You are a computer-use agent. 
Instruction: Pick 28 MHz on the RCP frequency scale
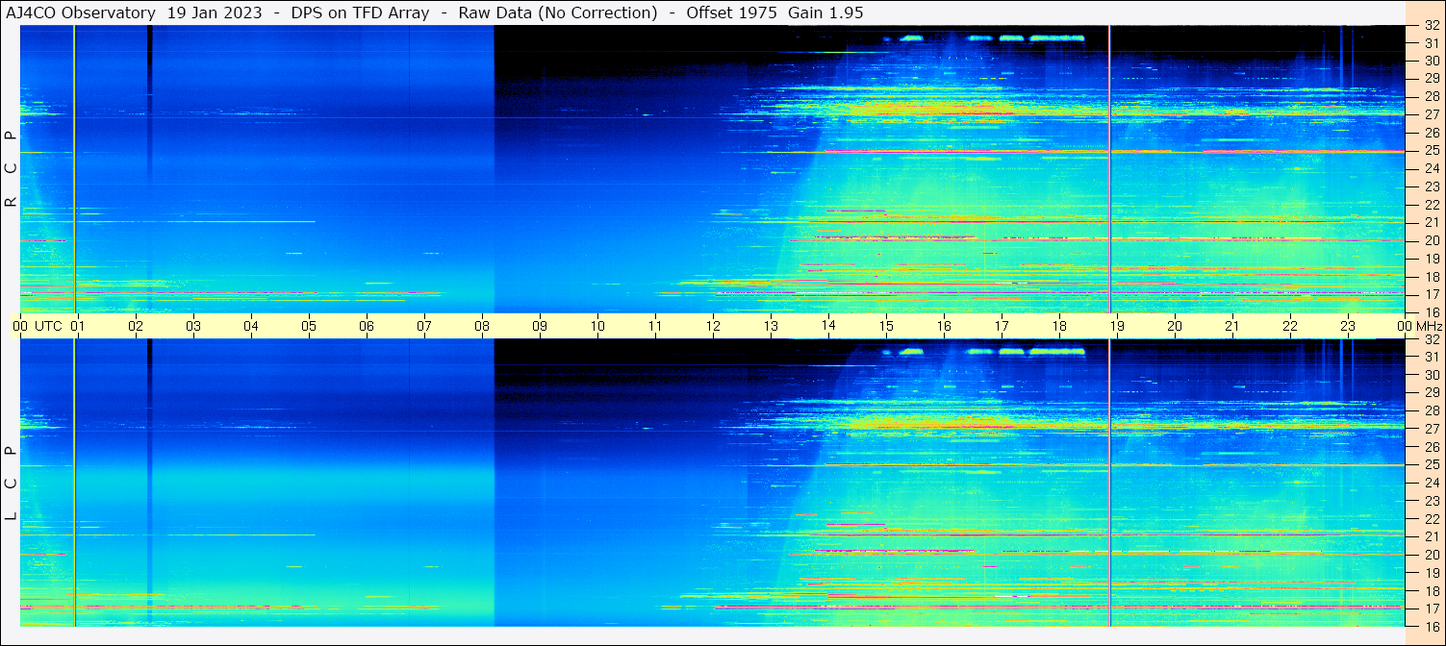click(x=1432, y=96)
